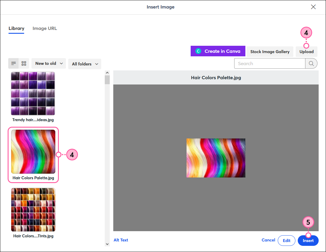Click the scrollbar up arrow

click(107, 73)
